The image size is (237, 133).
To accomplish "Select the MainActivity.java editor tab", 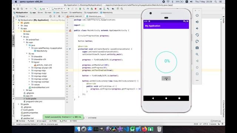I will pos(95,16).
